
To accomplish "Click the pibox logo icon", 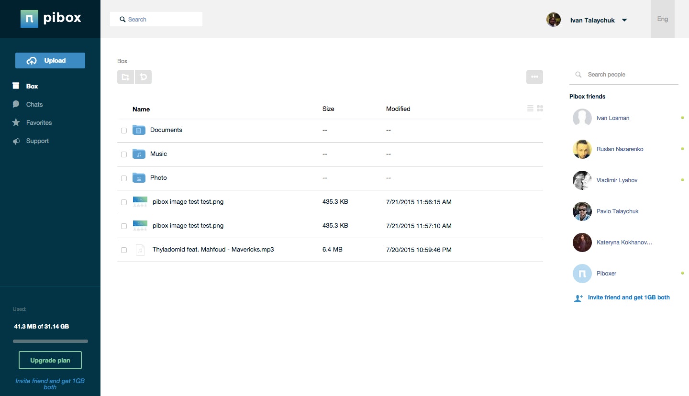I will coord(29,19).
